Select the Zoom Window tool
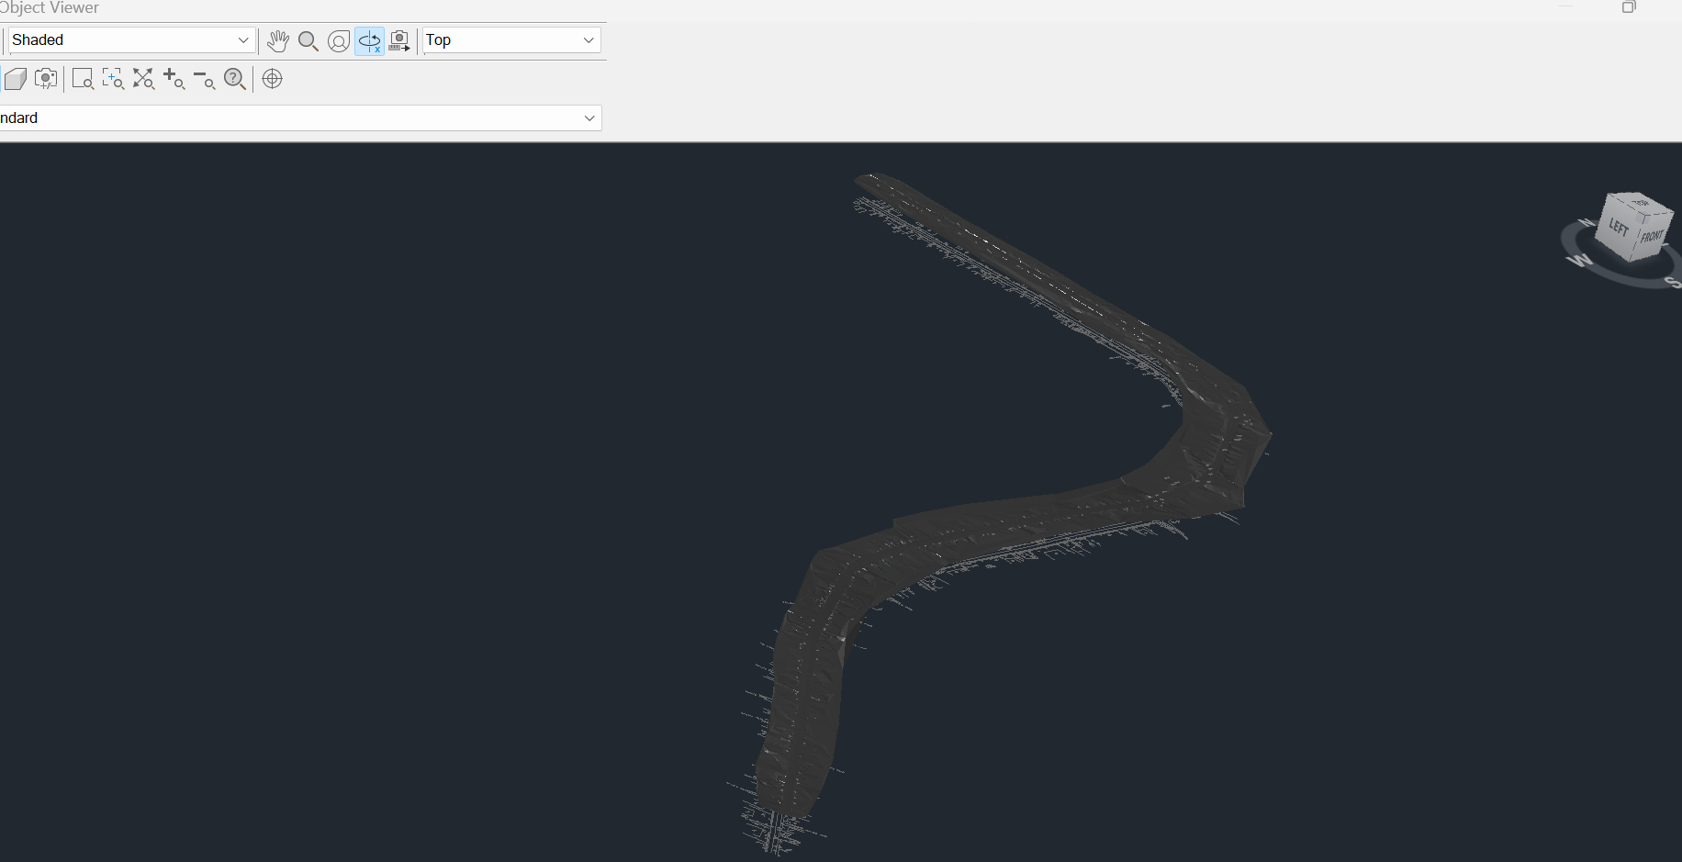The image size is (1682, 862). click(x=83, y=79)
